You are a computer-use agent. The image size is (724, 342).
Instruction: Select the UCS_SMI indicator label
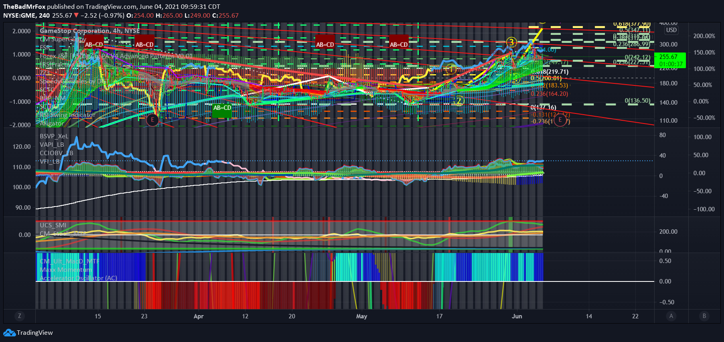coord(53,225)
